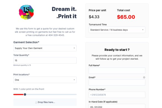Click the slider track's unfilled gray portion
162x108 pixels.
coord(51,94)
